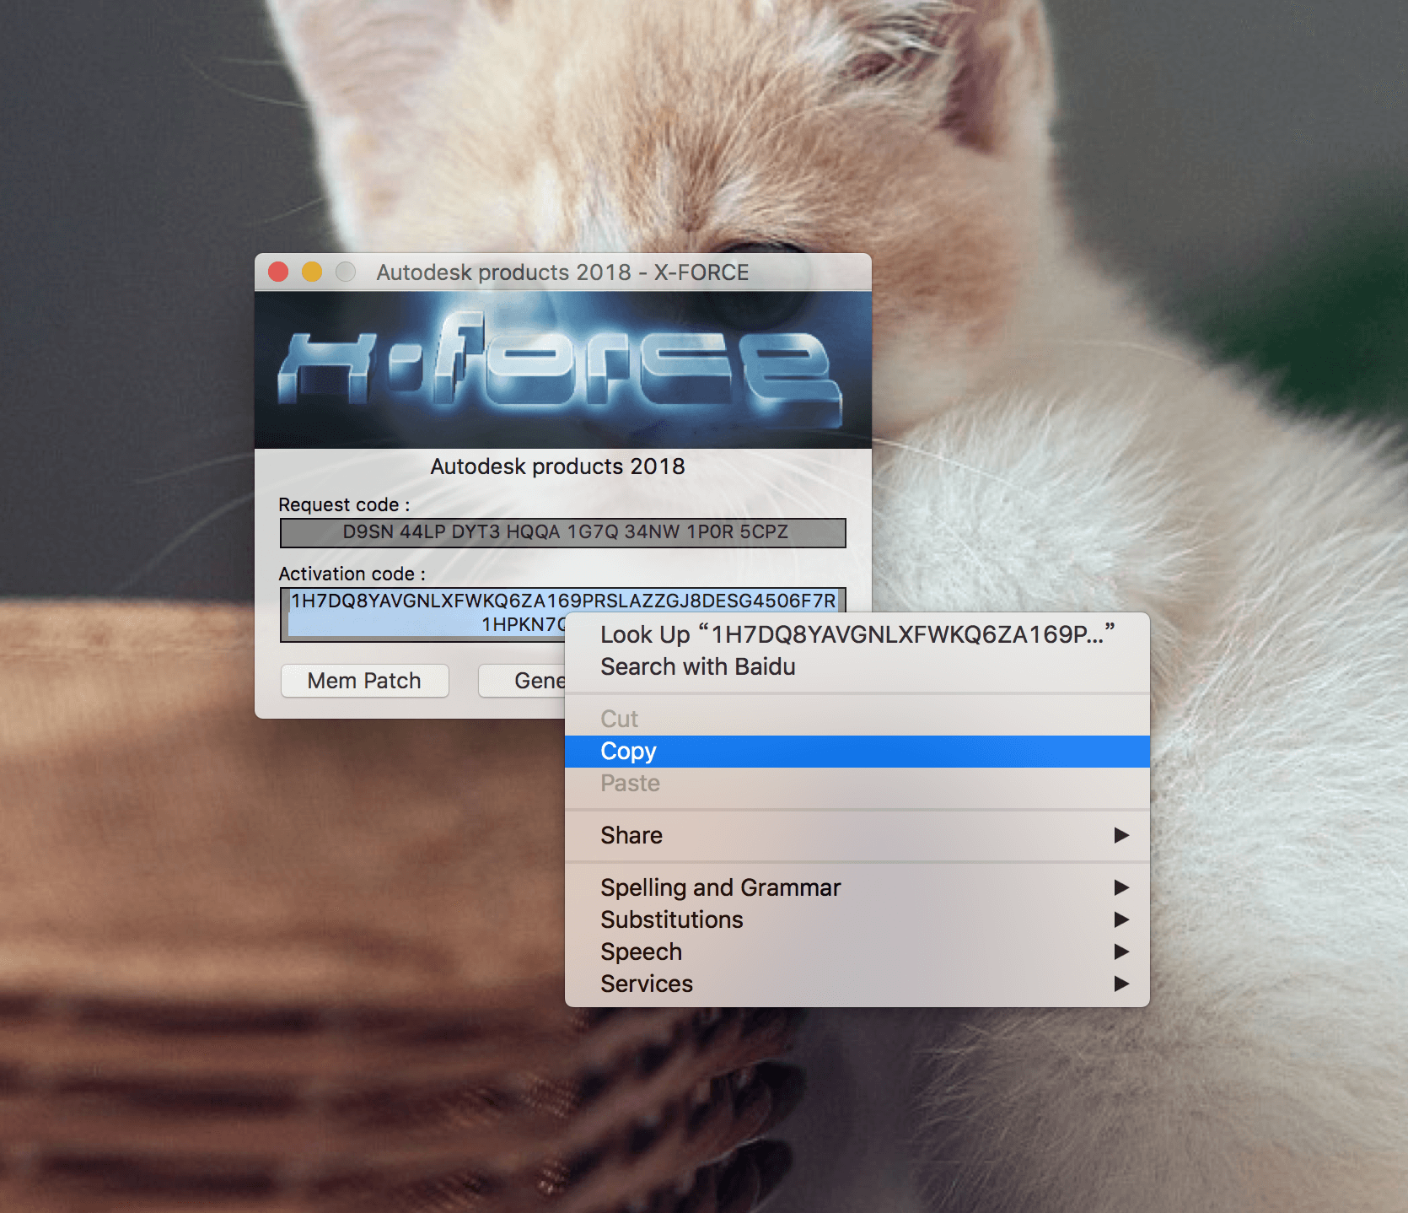The width and height of the screenshot is (1408, 1213).
Task: Click the arrow beside Substitutions
Action: click(x=1121, y=919)
